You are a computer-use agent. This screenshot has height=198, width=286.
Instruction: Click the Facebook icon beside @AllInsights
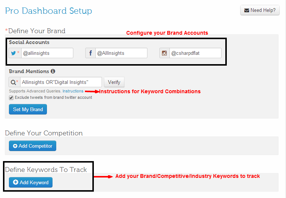tap(90, 53)
